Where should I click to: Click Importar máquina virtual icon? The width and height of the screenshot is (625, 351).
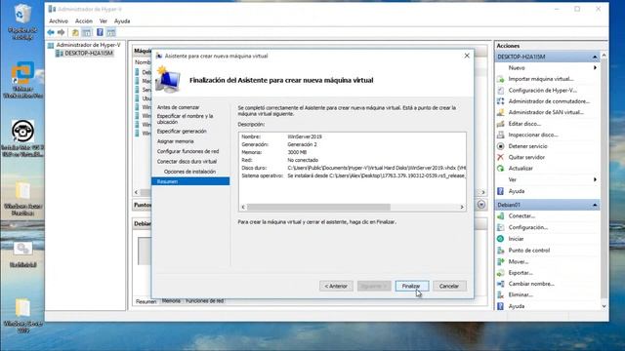(x=501, y=79)
